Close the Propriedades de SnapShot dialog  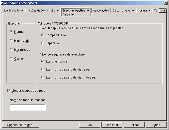pyautogui.click(x=166, y=3)
